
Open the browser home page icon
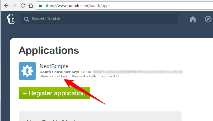click(31, 6)
